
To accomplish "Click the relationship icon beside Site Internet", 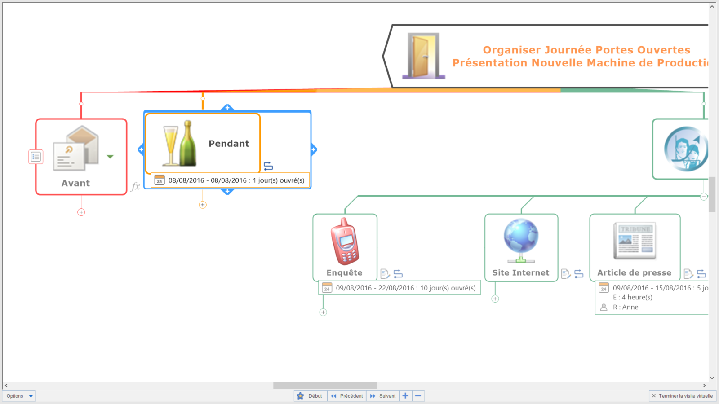I will click(x=579, y=273).
